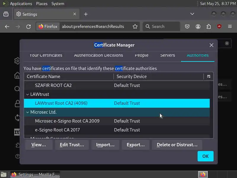This screenshot has width=237, height=178.
Task: Open a new tab with the plus icon
Action: point(86,14)
